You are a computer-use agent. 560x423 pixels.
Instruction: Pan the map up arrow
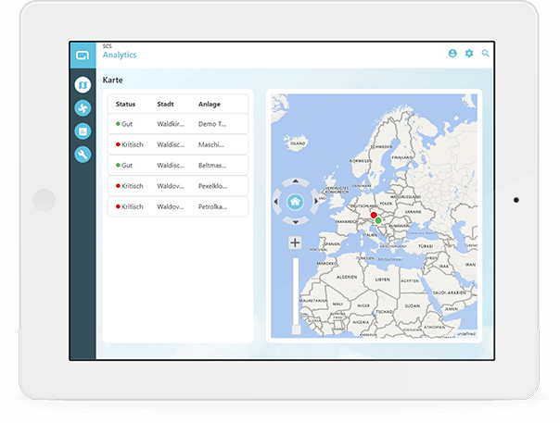pos(296,181)
